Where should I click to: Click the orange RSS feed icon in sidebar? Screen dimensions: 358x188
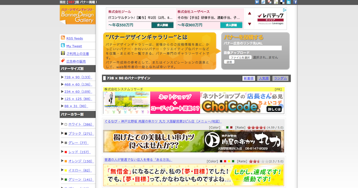click(x=63, y=38)
